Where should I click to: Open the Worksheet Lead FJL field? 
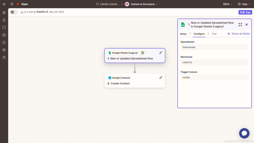[214, 62]
